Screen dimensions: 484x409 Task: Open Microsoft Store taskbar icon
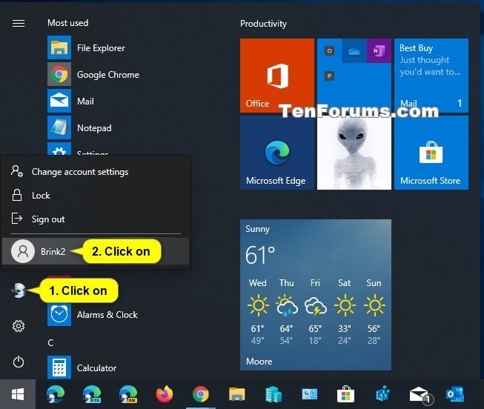tap(345, 394)
